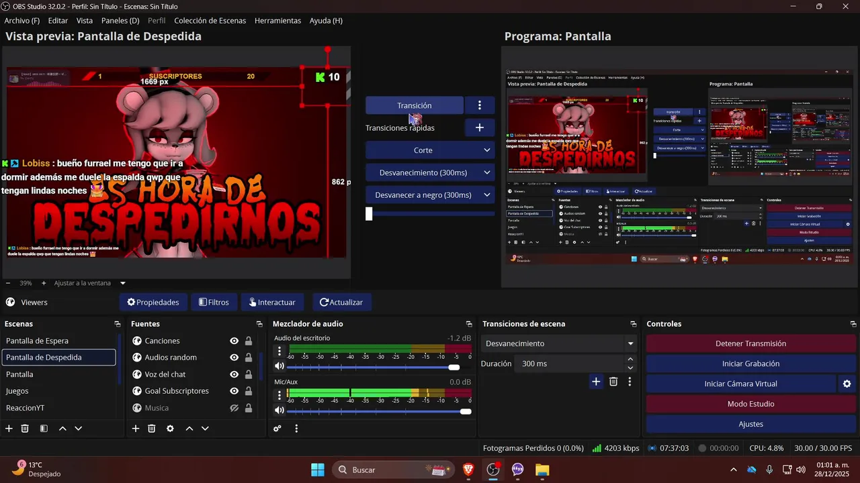
Task: Pop out Controles dock icon
Action: pos(853,324)
